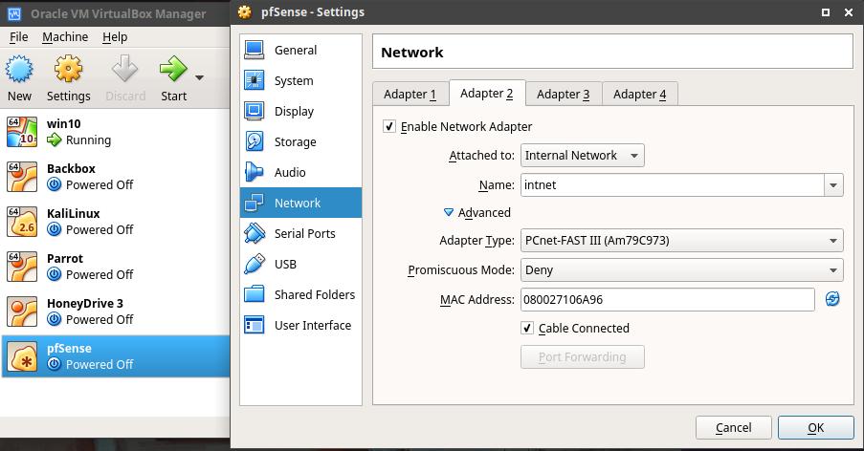
Task: Open the network Name dropdown arrow
Action: click(x=833, y=185)
